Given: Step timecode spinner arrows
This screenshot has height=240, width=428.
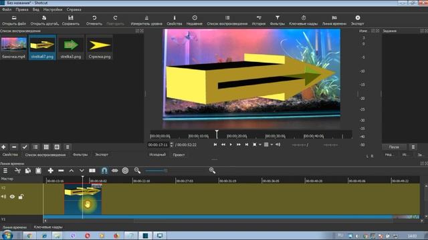Looking at the screenshot, I should 171,145.
